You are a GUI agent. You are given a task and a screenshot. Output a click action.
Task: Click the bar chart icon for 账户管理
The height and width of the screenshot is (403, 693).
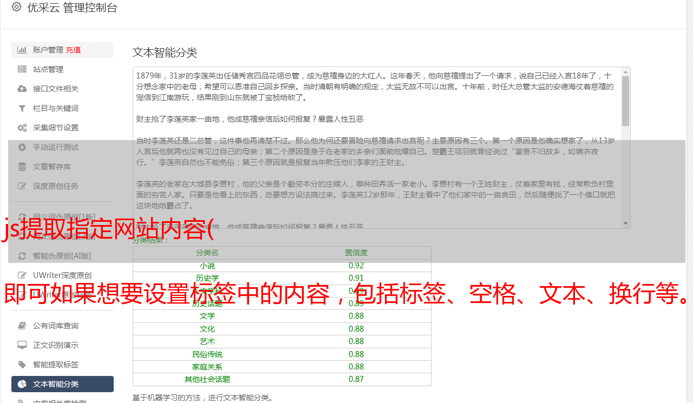(22, 50)
